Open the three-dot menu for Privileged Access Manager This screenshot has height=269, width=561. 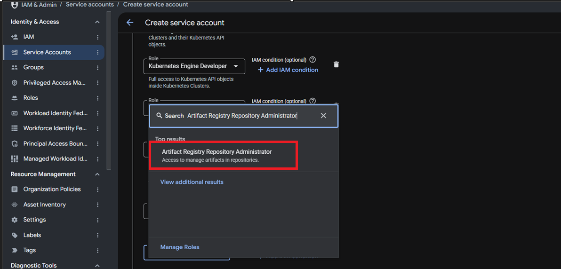(98, 83)
